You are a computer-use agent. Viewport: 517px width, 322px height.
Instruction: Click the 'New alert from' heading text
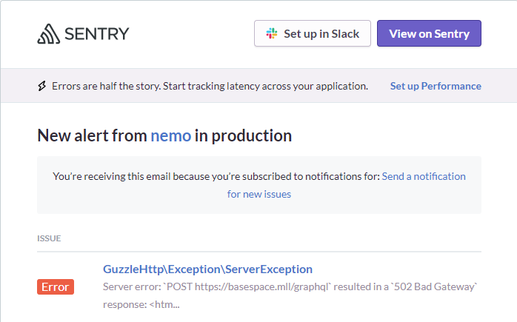(x=93, y=135)
